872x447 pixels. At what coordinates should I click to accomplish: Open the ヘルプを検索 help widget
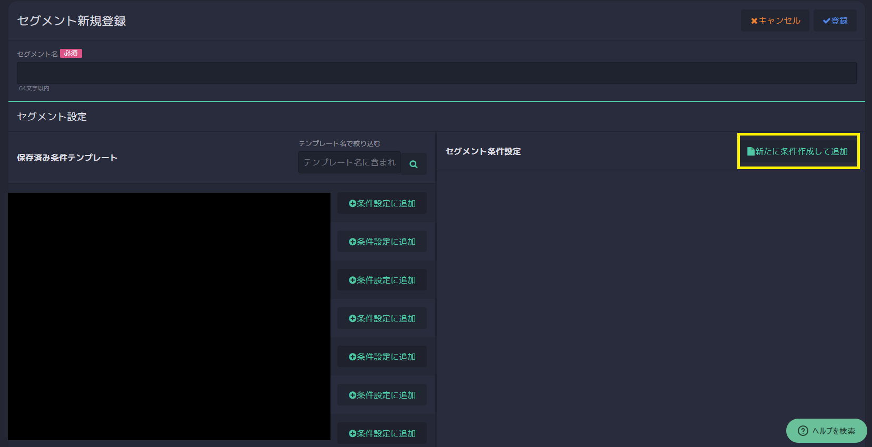[x=826, y=431]
